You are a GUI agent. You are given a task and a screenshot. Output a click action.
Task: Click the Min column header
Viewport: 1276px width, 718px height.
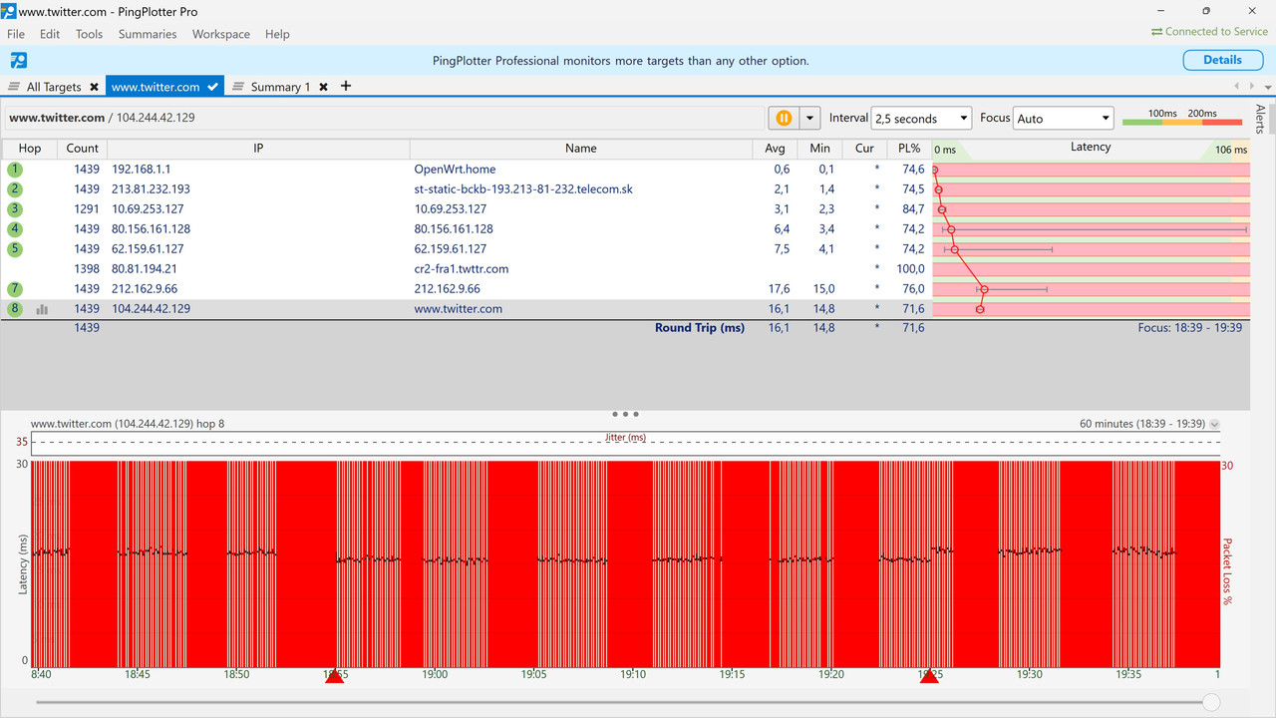coord(820,149)
